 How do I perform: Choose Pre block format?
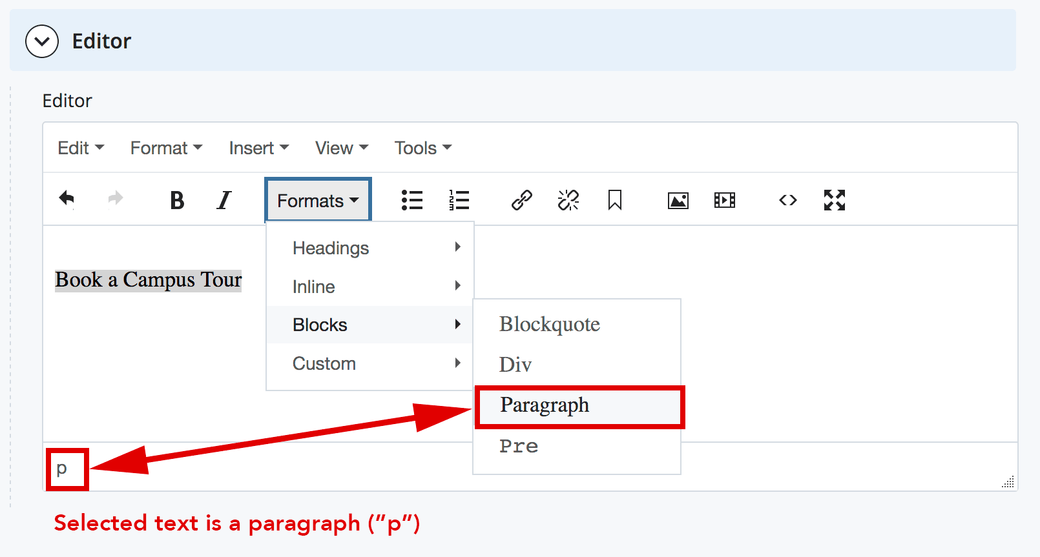click(577, 446)
